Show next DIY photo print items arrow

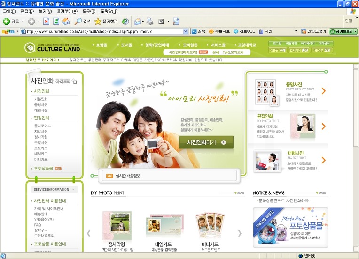point(240,233)
